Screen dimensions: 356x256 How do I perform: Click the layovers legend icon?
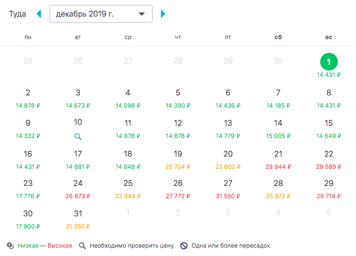click(184, 246)
